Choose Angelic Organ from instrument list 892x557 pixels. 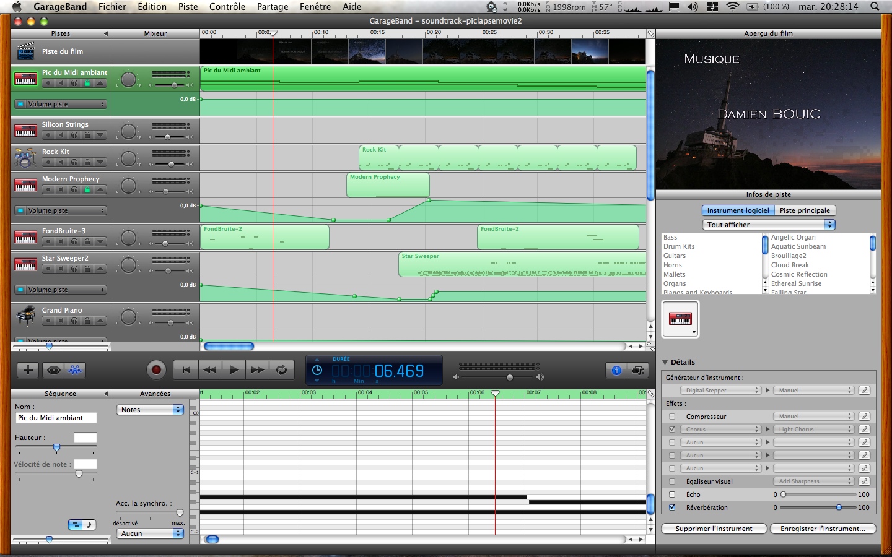(x=794, y=237)
